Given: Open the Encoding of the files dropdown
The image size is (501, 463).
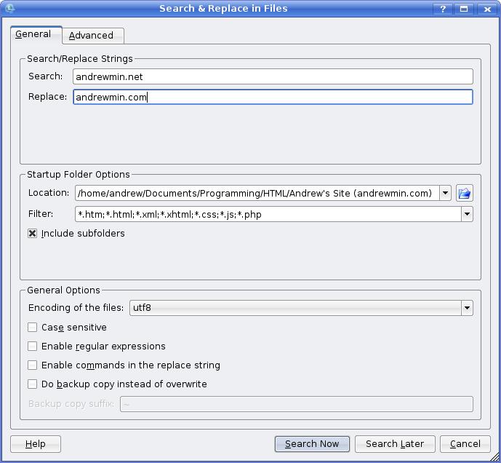Looking at the screenshot, I should tap(301, 308).
